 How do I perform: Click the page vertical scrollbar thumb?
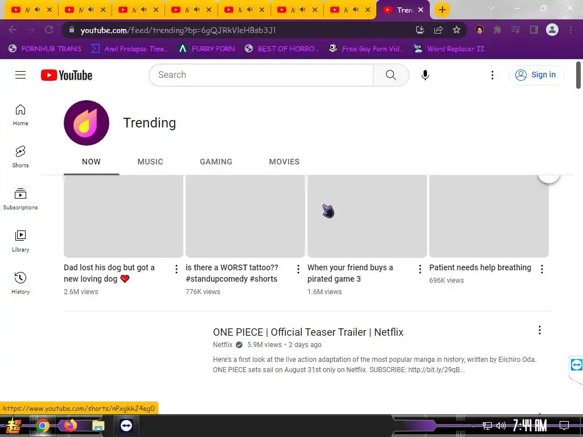click(x=578, y=75)
